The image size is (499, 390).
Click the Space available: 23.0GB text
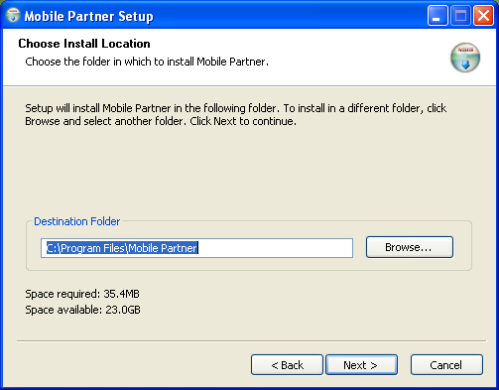pyautogui.click(x=82, y=310)
